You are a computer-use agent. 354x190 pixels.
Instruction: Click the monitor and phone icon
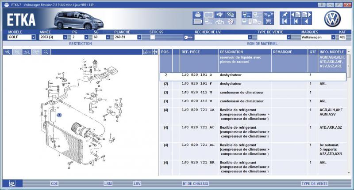click(x=247, y=22)
